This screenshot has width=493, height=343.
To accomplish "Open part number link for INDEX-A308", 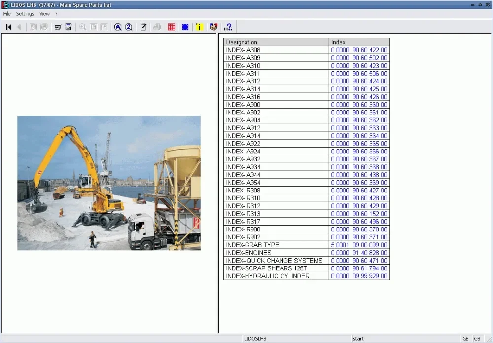I will (359, 50).
